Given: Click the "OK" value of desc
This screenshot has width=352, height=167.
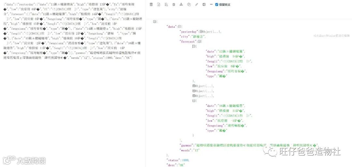Looking at the screenshot, I should 182,165.
